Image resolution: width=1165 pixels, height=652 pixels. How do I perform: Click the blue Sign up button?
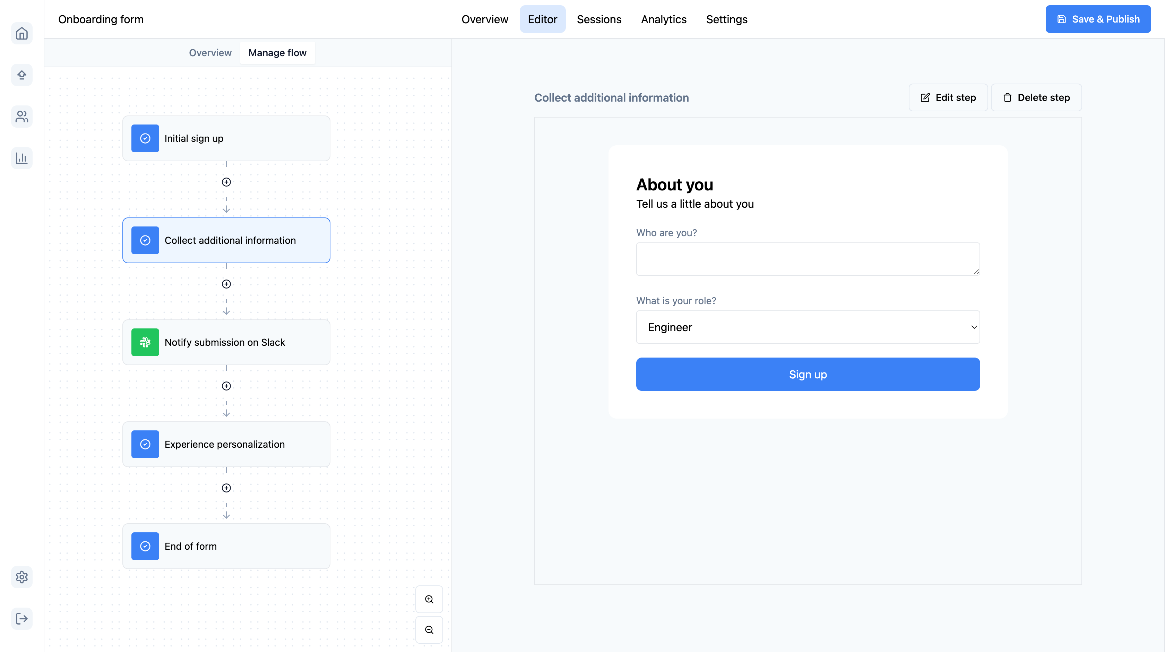click(808, 374)
